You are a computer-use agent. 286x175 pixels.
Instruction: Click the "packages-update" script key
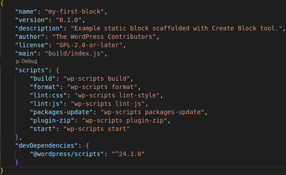(x=61, y=112)
